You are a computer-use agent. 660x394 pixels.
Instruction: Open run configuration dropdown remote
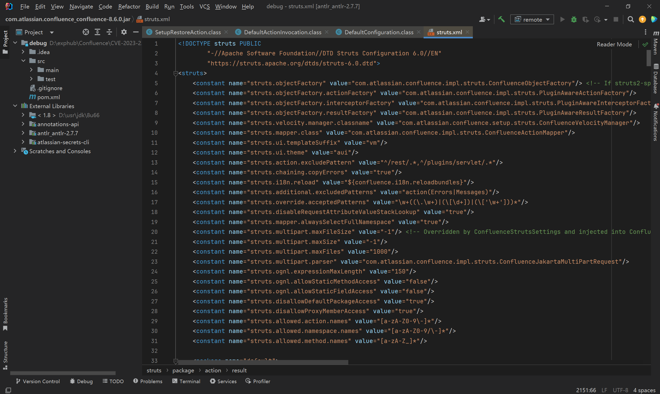(532, 19)
